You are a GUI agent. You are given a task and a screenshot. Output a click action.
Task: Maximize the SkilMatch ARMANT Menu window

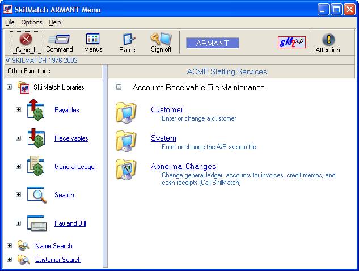tap(336, 10)
